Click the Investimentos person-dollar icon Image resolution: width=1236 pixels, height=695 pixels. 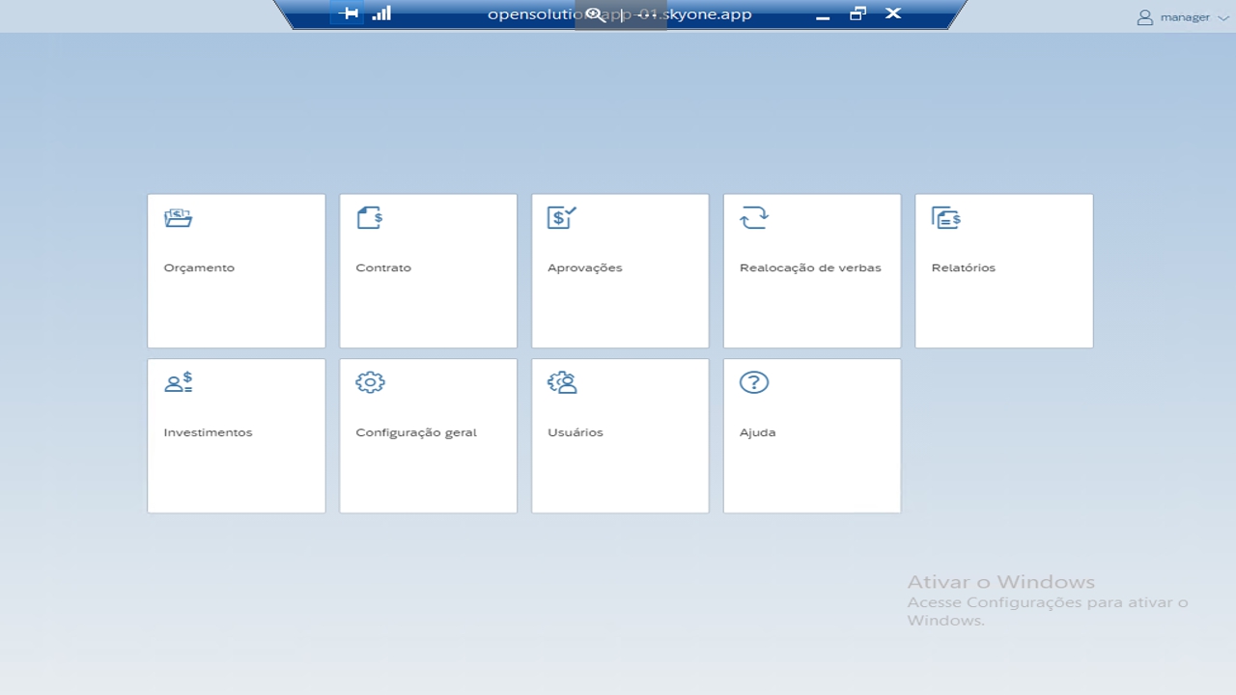[178, 382]
